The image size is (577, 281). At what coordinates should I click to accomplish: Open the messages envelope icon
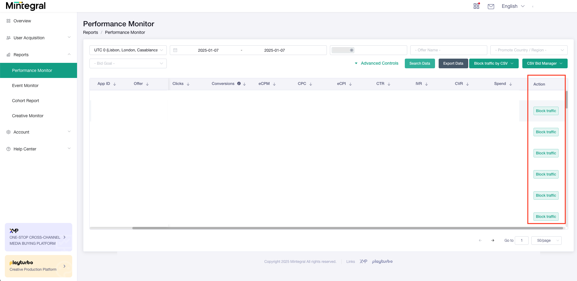(x=491, y=6)
